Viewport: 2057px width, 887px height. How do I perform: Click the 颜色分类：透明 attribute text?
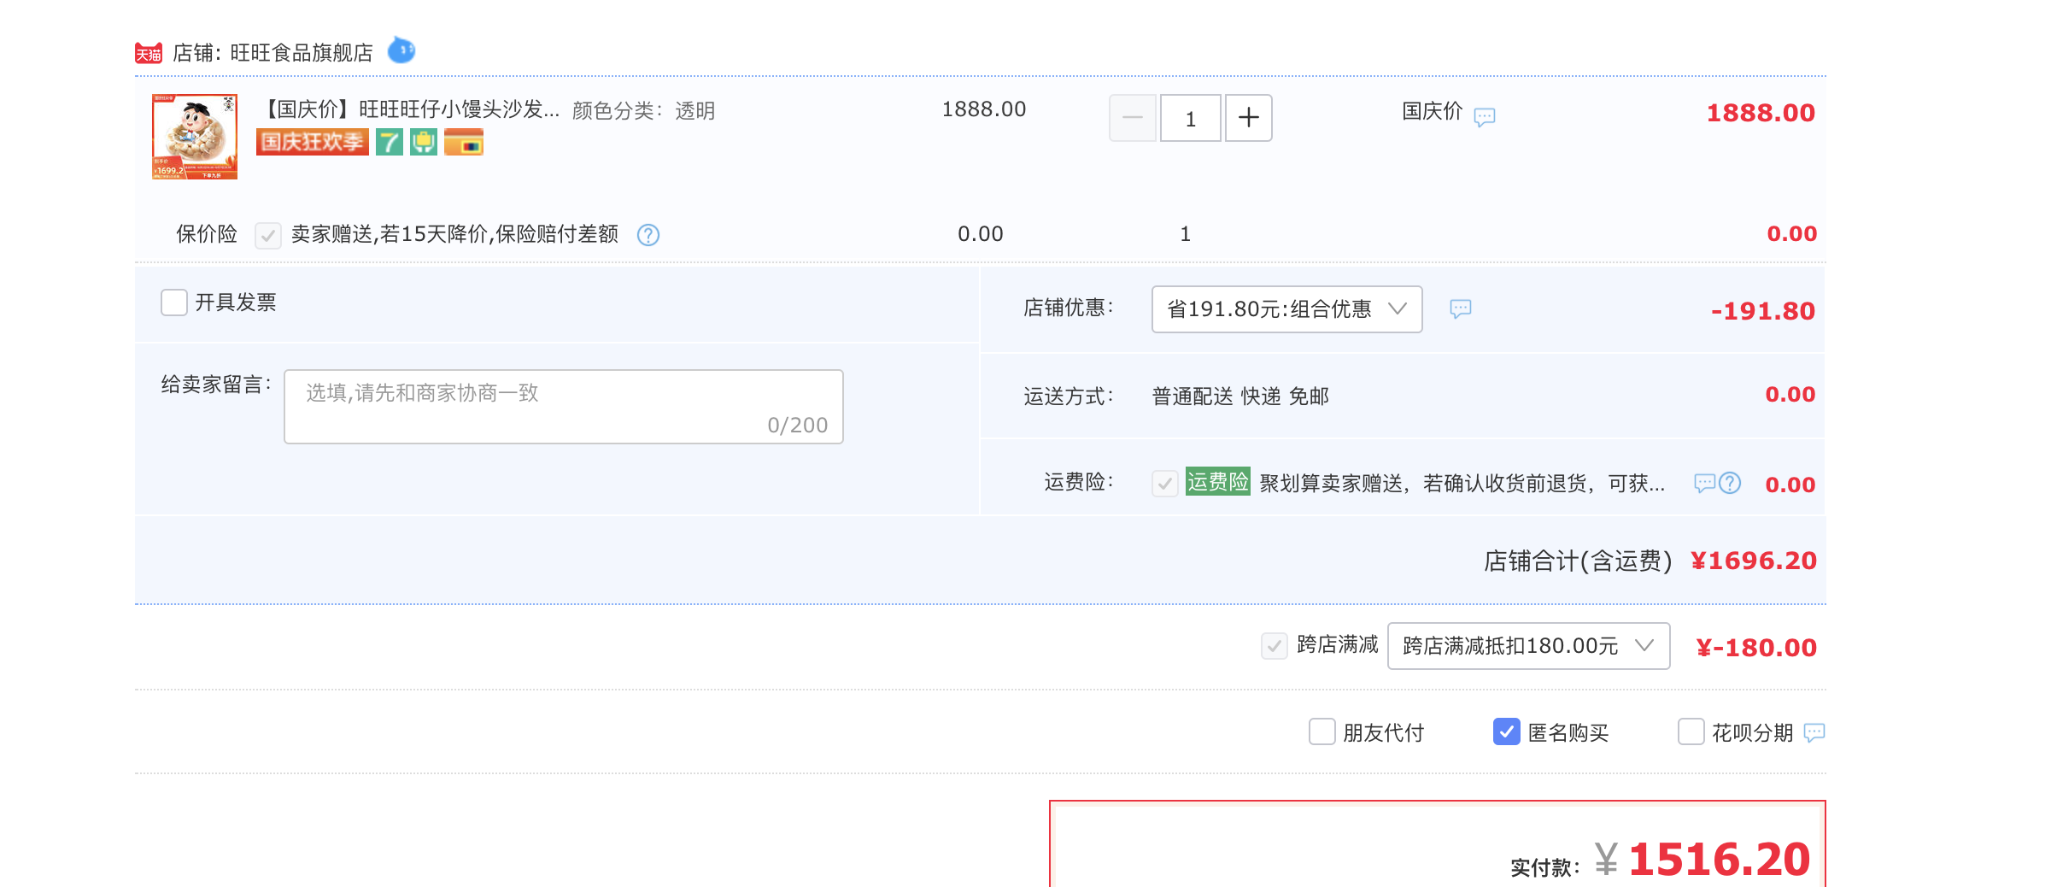643,111
